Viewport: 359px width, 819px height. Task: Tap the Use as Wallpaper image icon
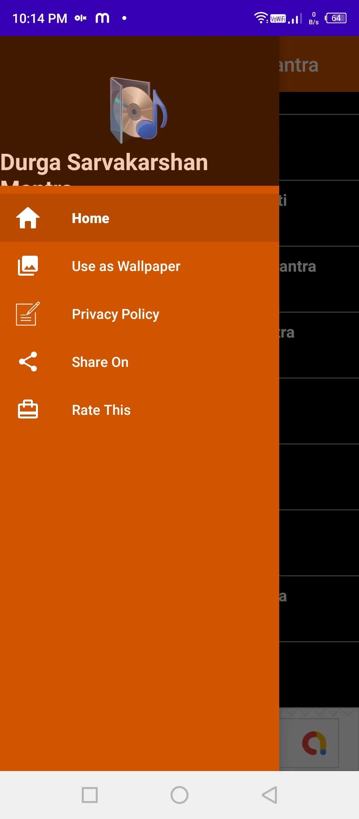pos(28,266)
